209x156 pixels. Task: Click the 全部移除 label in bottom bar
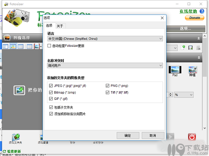click(x=98, y=142)
